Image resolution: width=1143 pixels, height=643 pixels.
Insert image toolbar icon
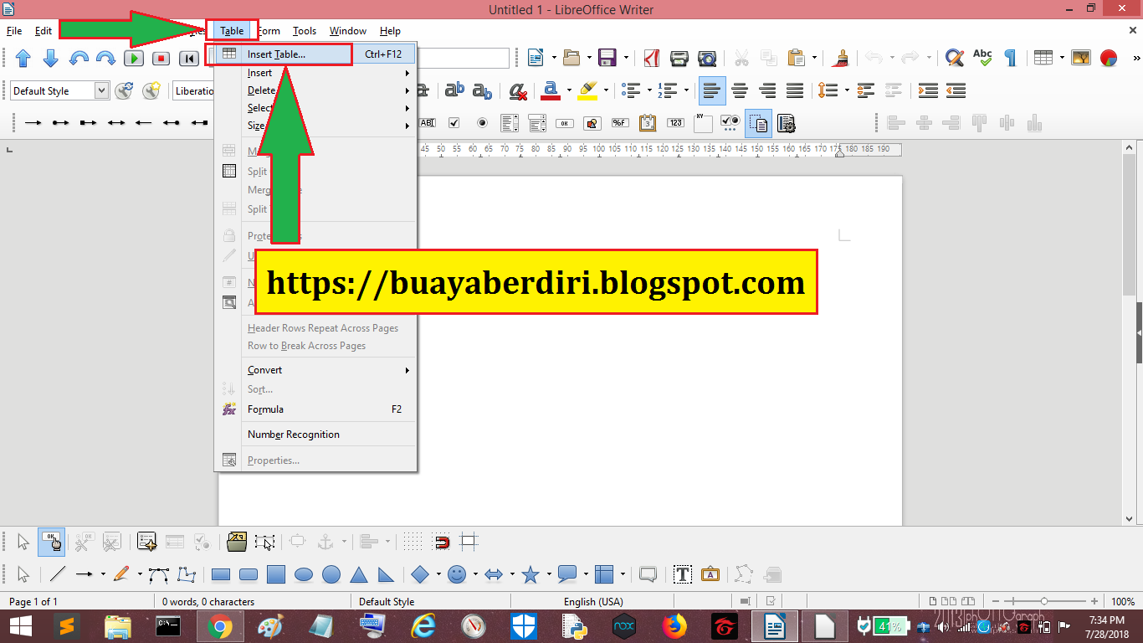[1081, 58]
